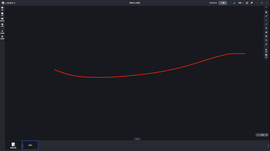Open the screen share icon in sidebar
270x151 pixels.
tap(2, 19)
